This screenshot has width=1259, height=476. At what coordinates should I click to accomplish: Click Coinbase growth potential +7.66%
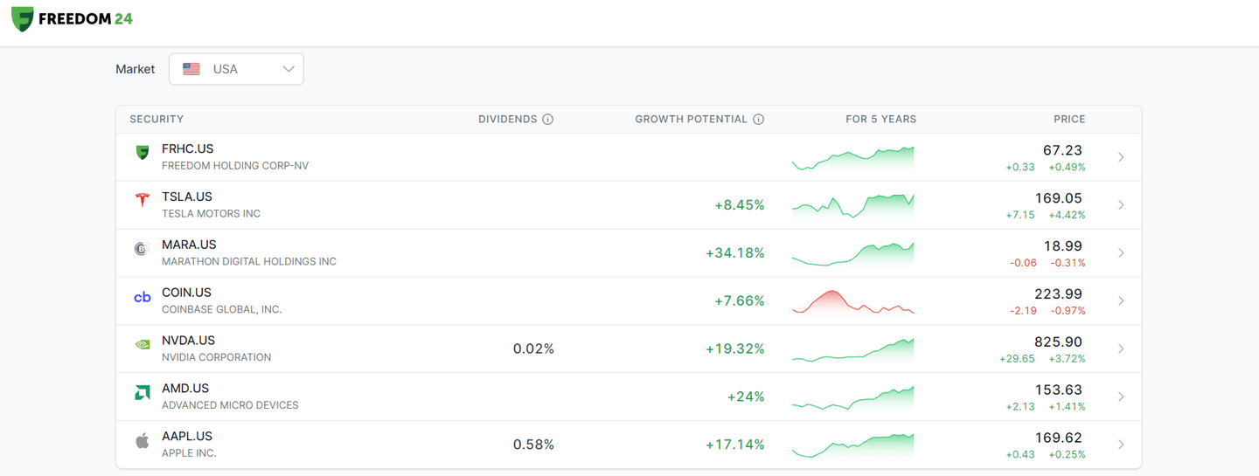point(740,301)
